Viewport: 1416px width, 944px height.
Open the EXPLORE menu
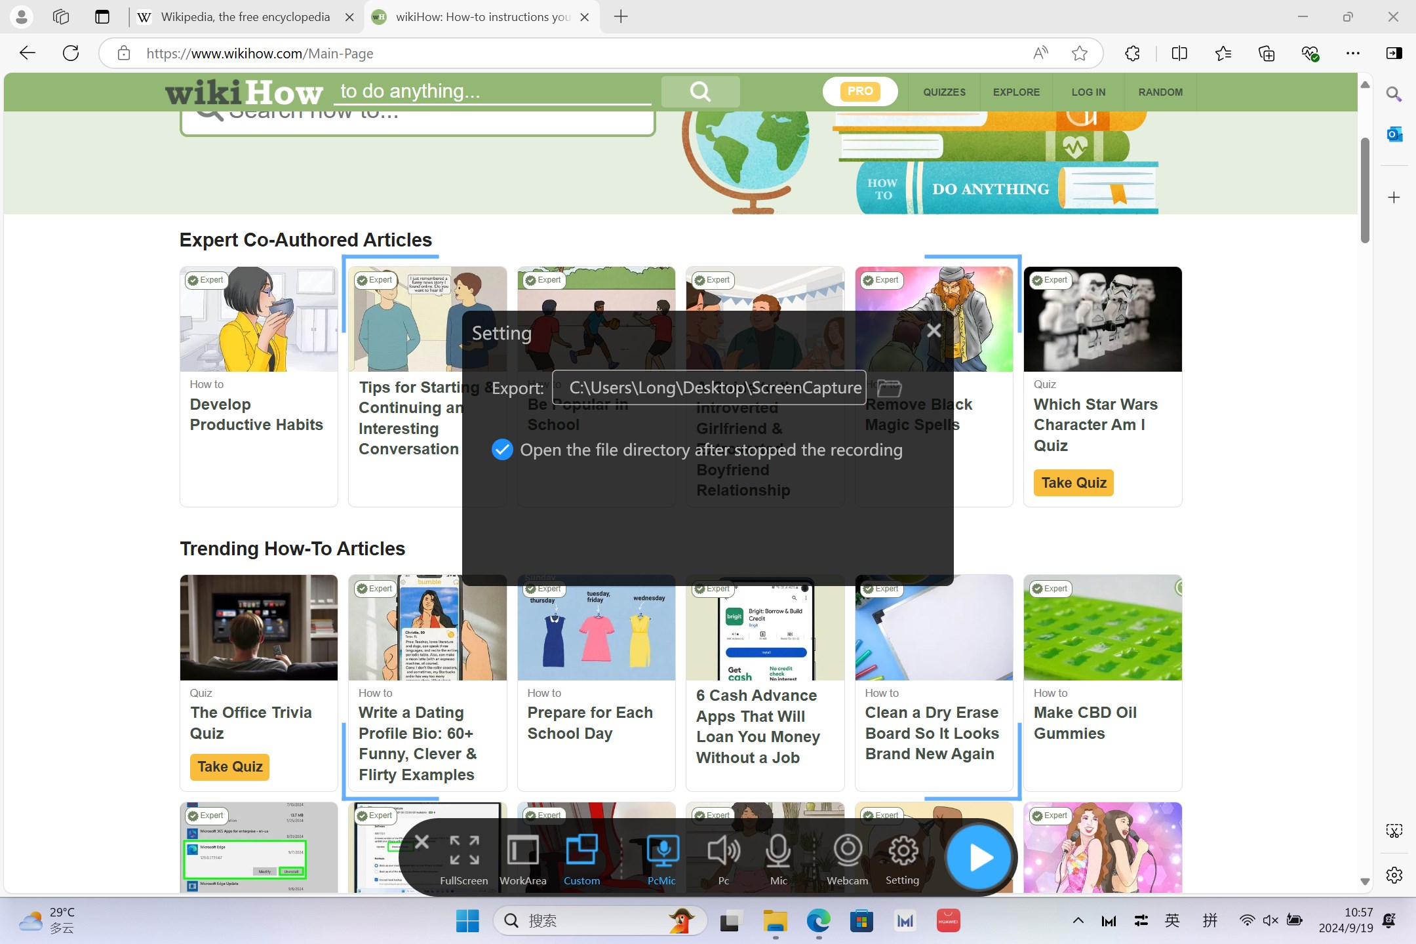tap(1016, 92)
